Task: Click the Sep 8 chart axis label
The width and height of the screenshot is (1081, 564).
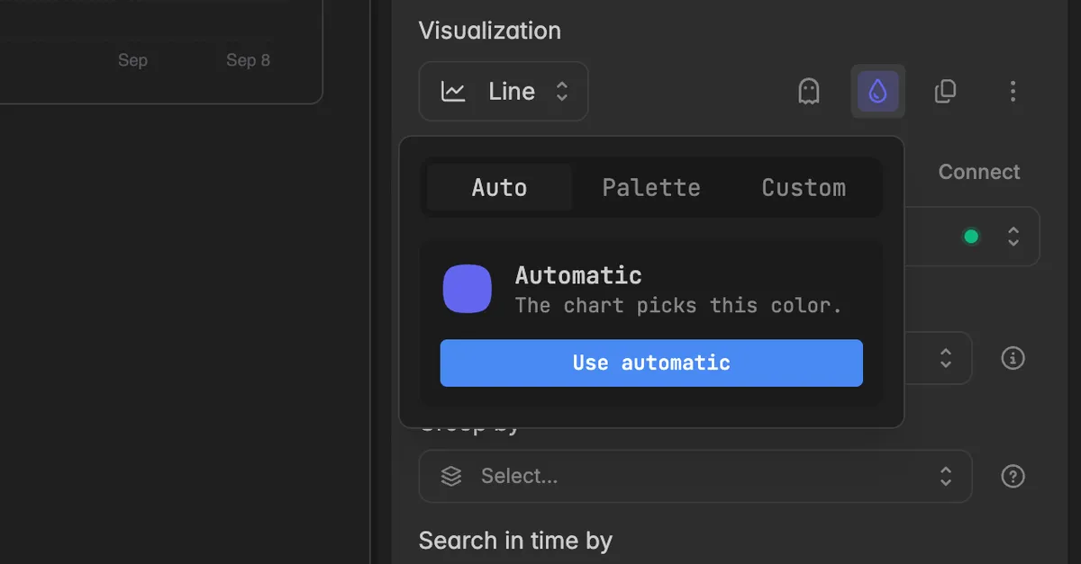Action: [248, 60]
